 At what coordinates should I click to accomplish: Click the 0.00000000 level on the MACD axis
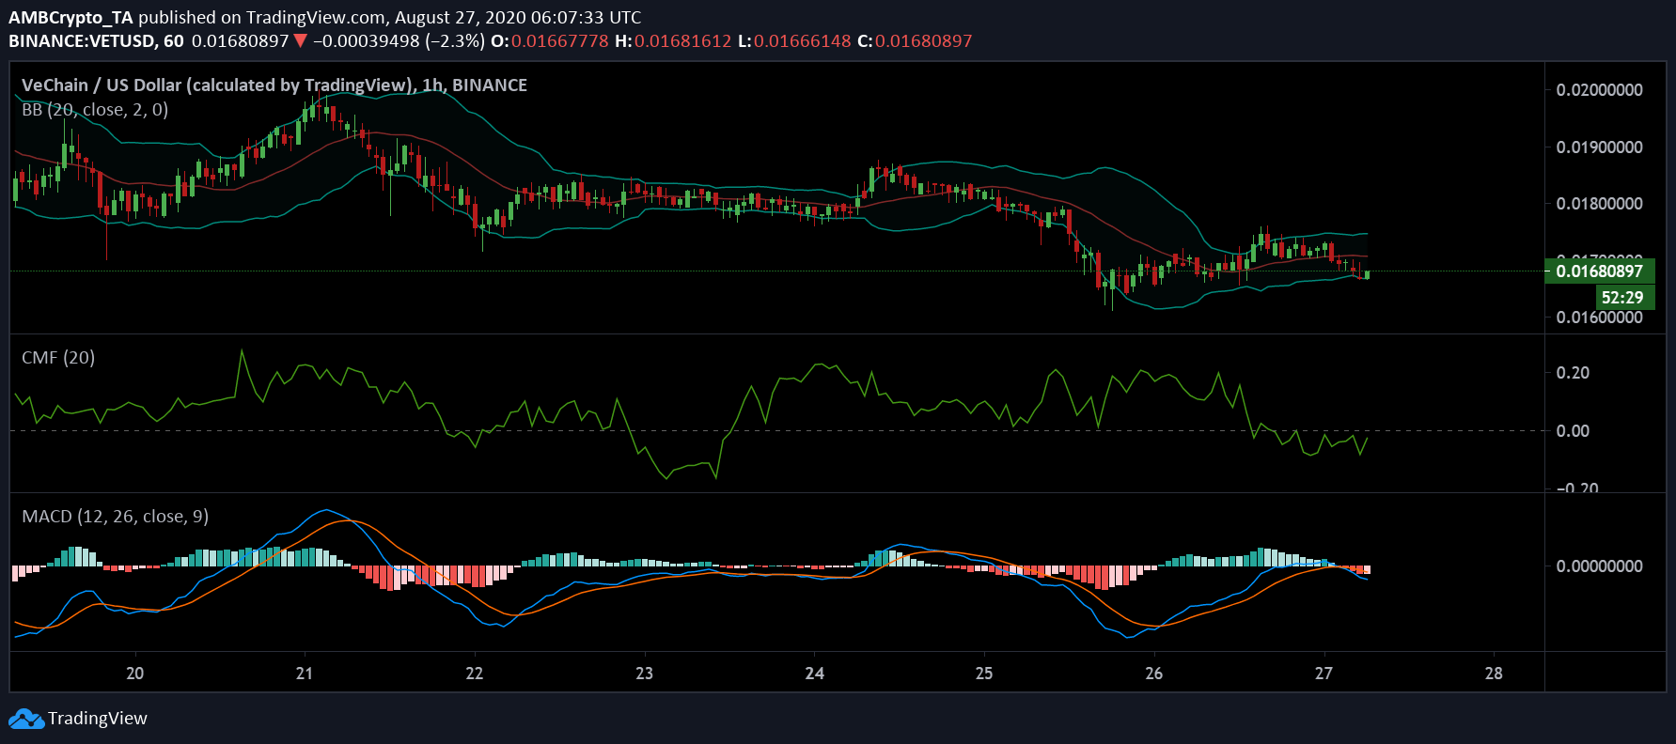pyautogui.click(x=1599, y=566)
